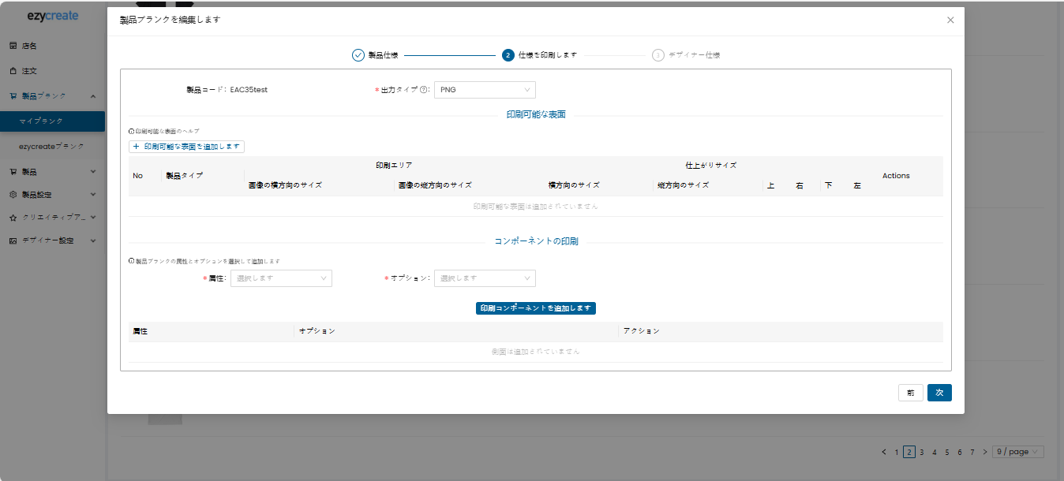
Task: Click the info icon beside 印刷可能な表面のヘルプ
Action: [132, 131]
